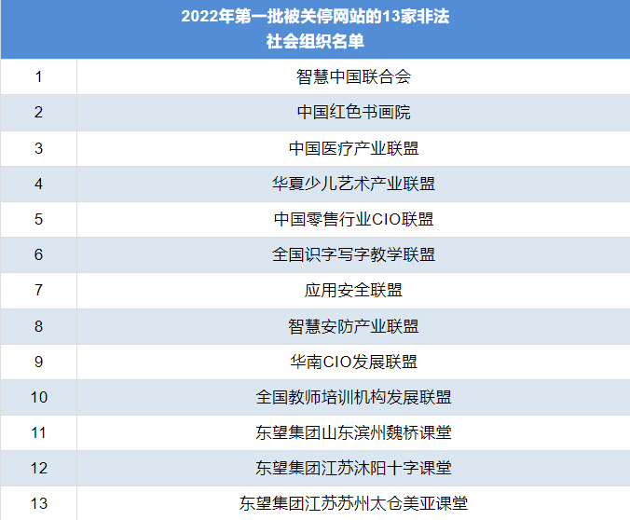Click row number 6 cell
This screenshot has width=630, height=520.
click(x=38, y=254)
